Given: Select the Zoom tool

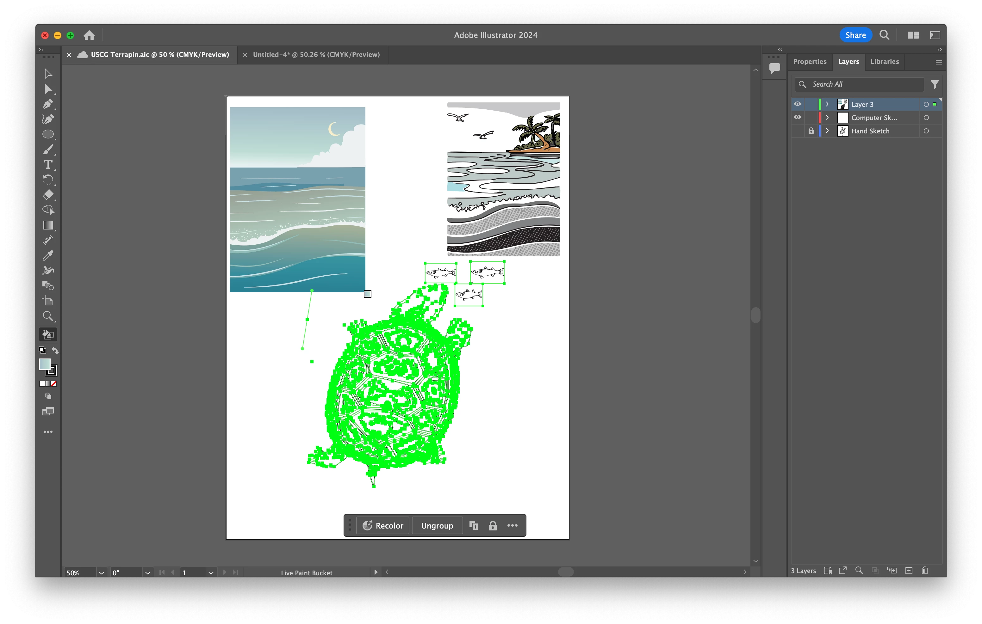Looking at the screenshot, I should [x=48, y=316].
